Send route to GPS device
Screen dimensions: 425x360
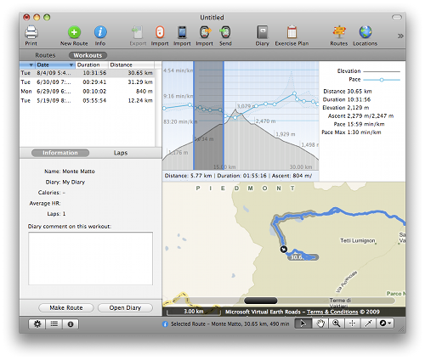tap(225, 32)
